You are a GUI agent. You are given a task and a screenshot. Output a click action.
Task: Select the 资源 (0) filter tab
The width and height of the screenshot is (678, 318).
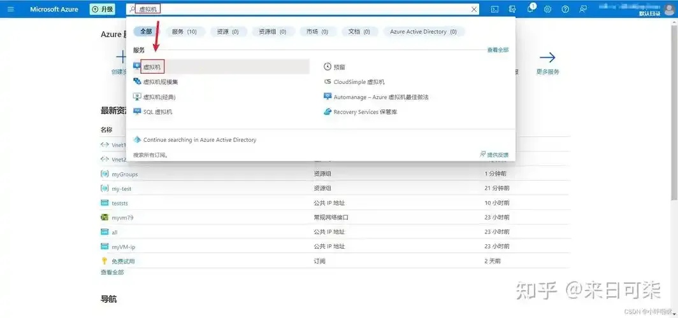[x=228, y=32]
